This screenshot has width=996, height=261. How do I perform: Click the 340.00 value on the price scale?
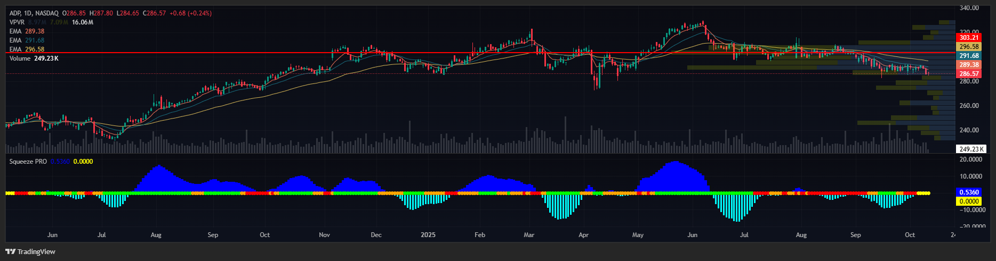click(x=969, y=8)
